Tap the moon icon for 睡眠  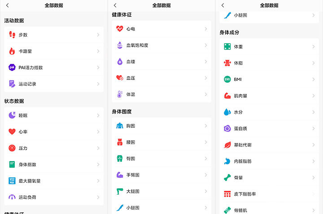(x=12, y=115)
